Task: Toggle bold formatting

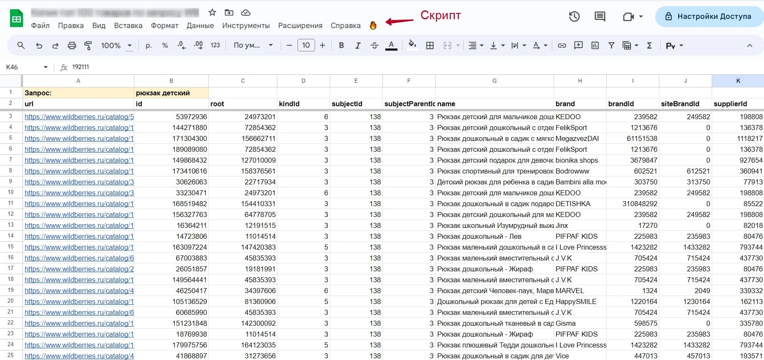Action: pos(341,46)
